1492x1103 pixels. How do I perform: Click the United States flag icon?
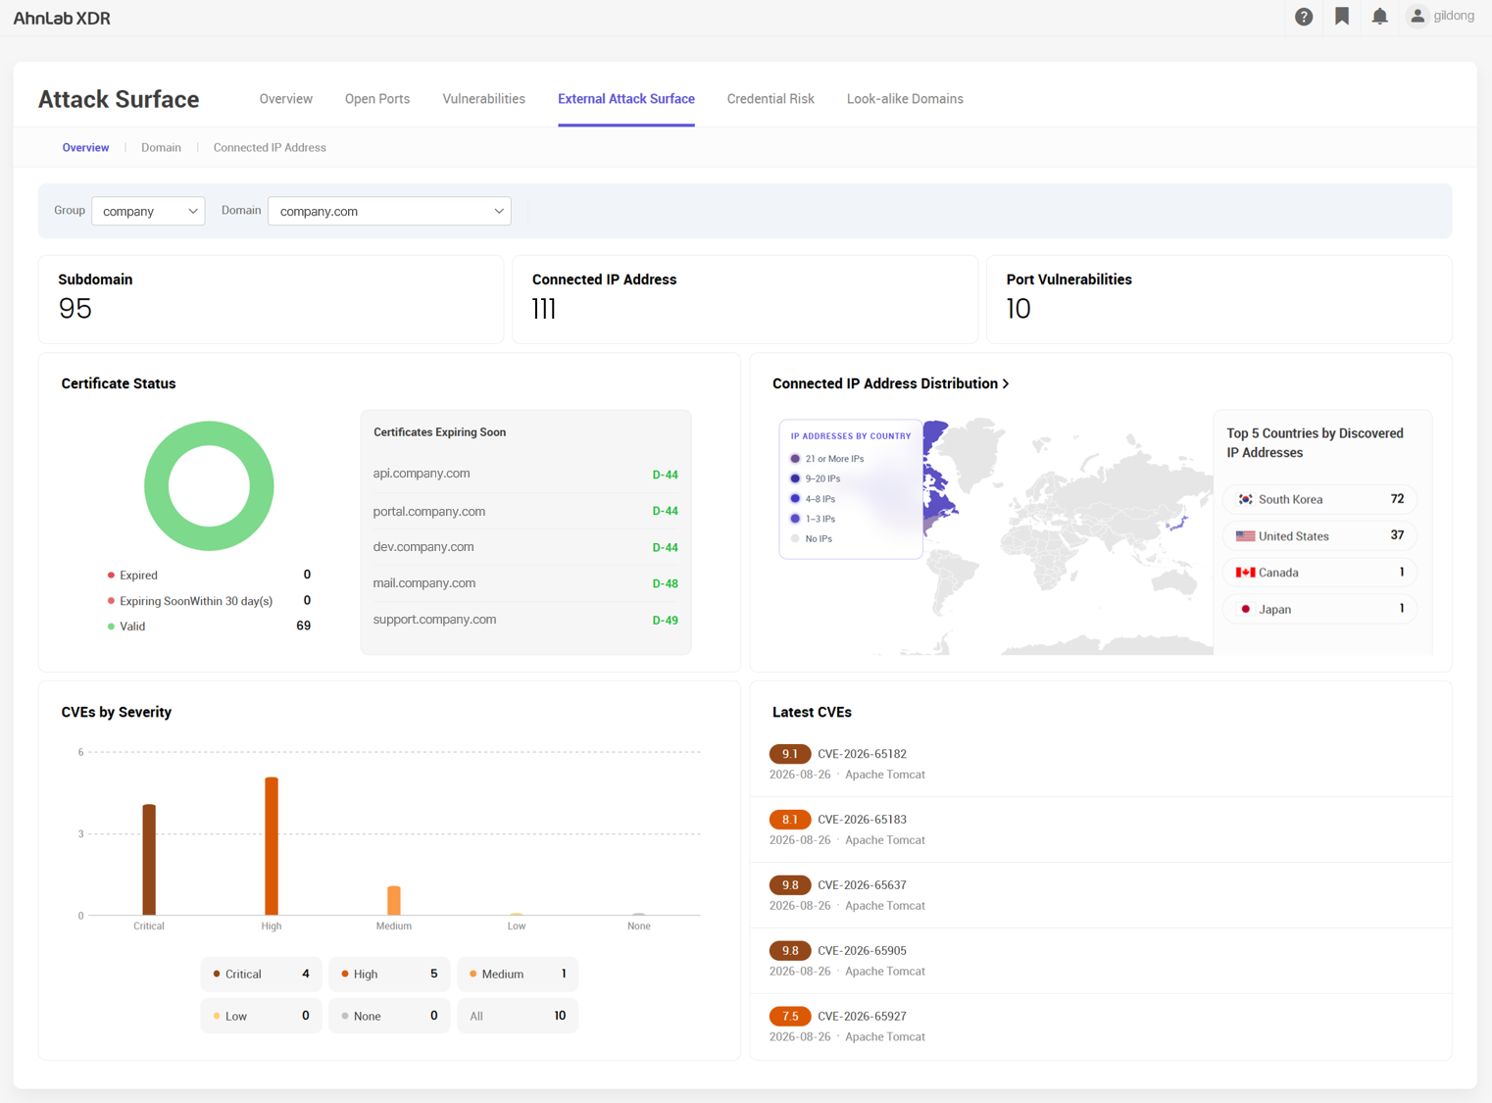(1245, 536)
